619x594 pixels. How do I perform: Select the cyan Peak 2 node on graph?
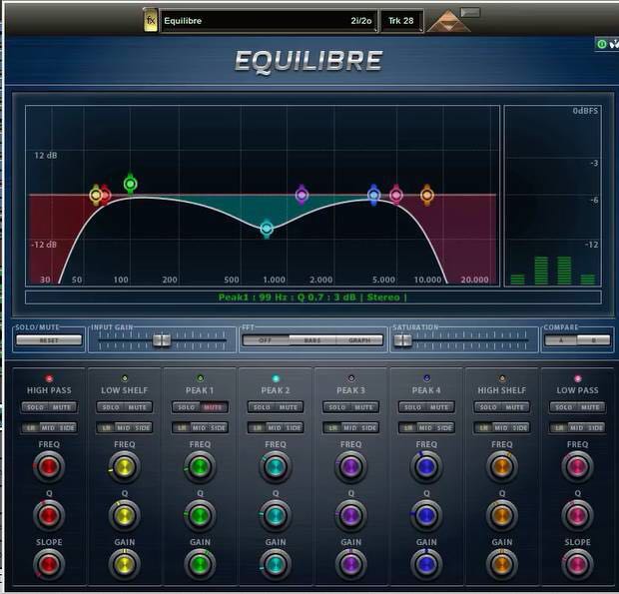267,229
